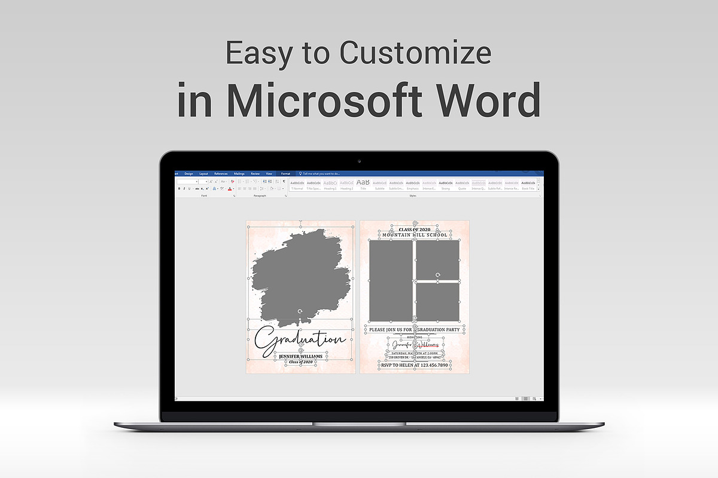Open Text Effects options
The image size is (718, 478).
click(215, 189)
